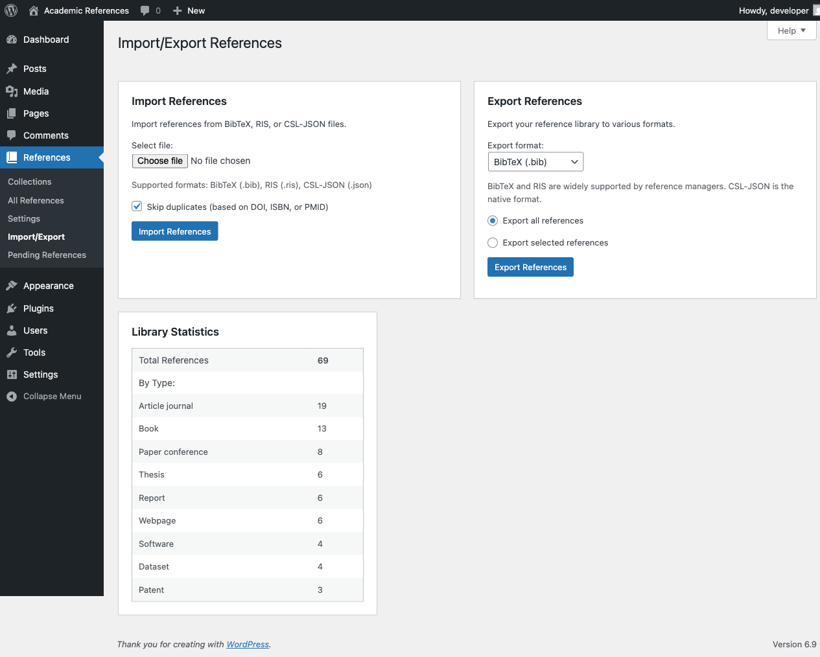Image resolution: width=820 pixels, height=657 pixels.
Task: Click the WordPress logo in the admin bar
Action: [x=10, y=10]
